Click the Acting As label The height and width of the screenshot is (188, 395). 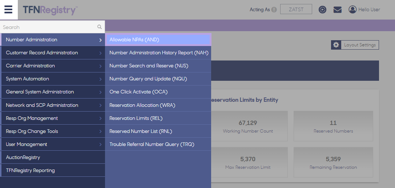pyautogui.click(x=260, y=10)
